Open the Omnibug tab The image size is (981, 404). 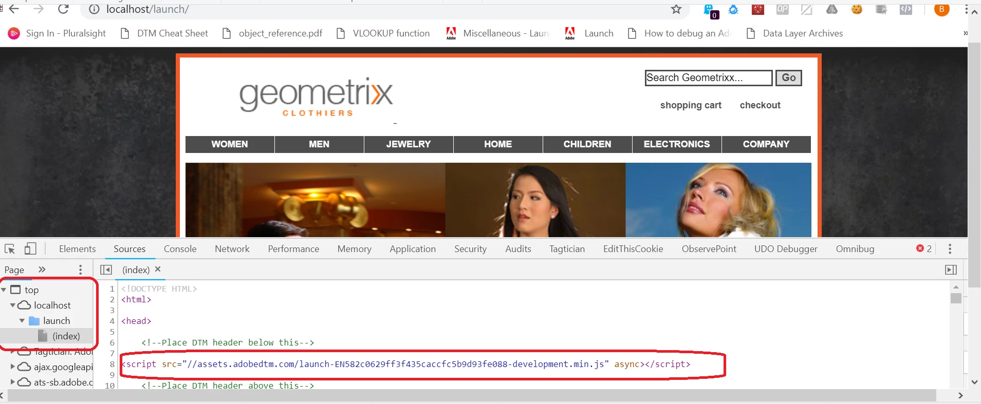(855, 249)
